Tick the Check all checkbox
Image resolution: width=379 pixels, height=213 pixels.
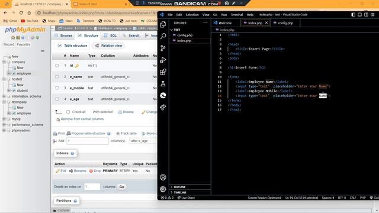click(x=68, y=112)
